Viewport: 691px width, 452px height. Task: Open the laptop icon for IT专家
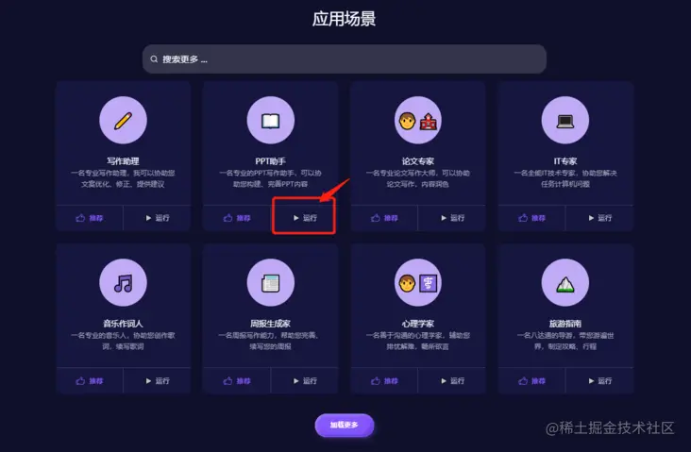click(x=565, y=120)
